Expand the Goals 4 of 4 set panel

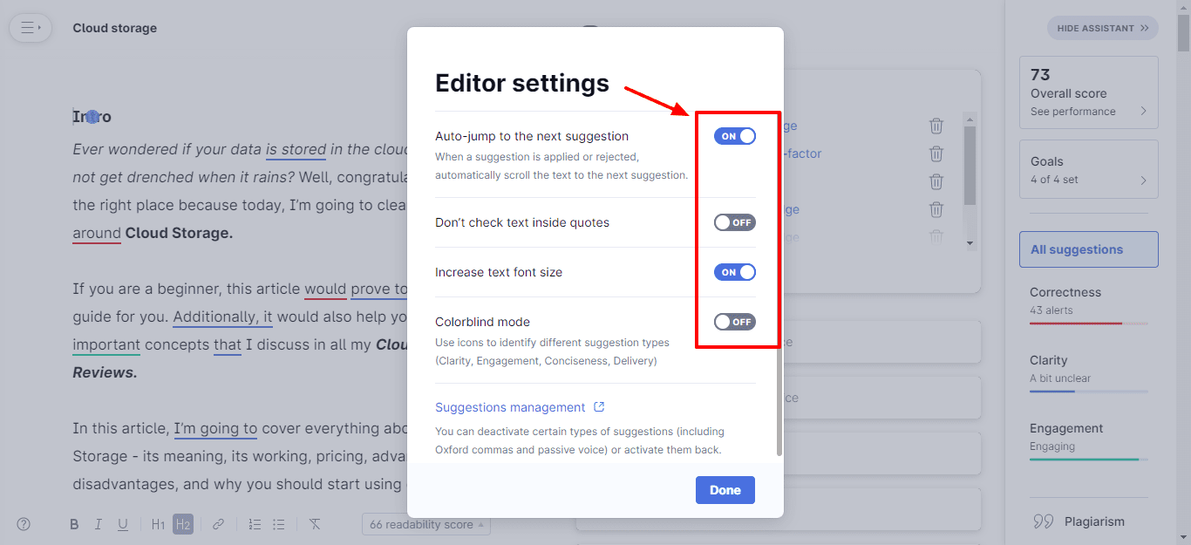(1088, 169)
